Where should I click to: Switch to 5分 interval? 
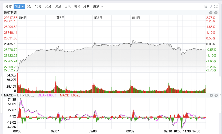29,6
